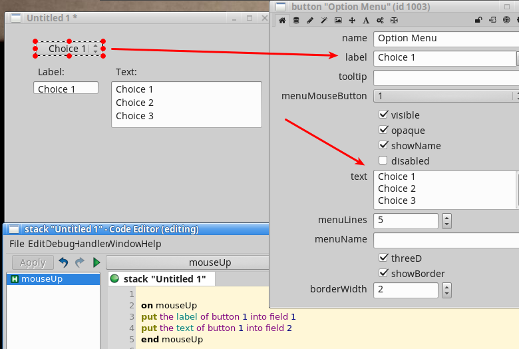
Task: Open the image icon properties pane
Action: click(338, 21)
